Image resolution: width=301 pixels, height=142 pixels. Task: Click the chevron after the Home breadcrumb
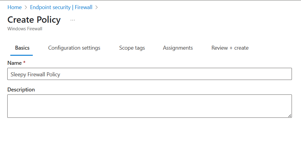click(x=26, y=7)
